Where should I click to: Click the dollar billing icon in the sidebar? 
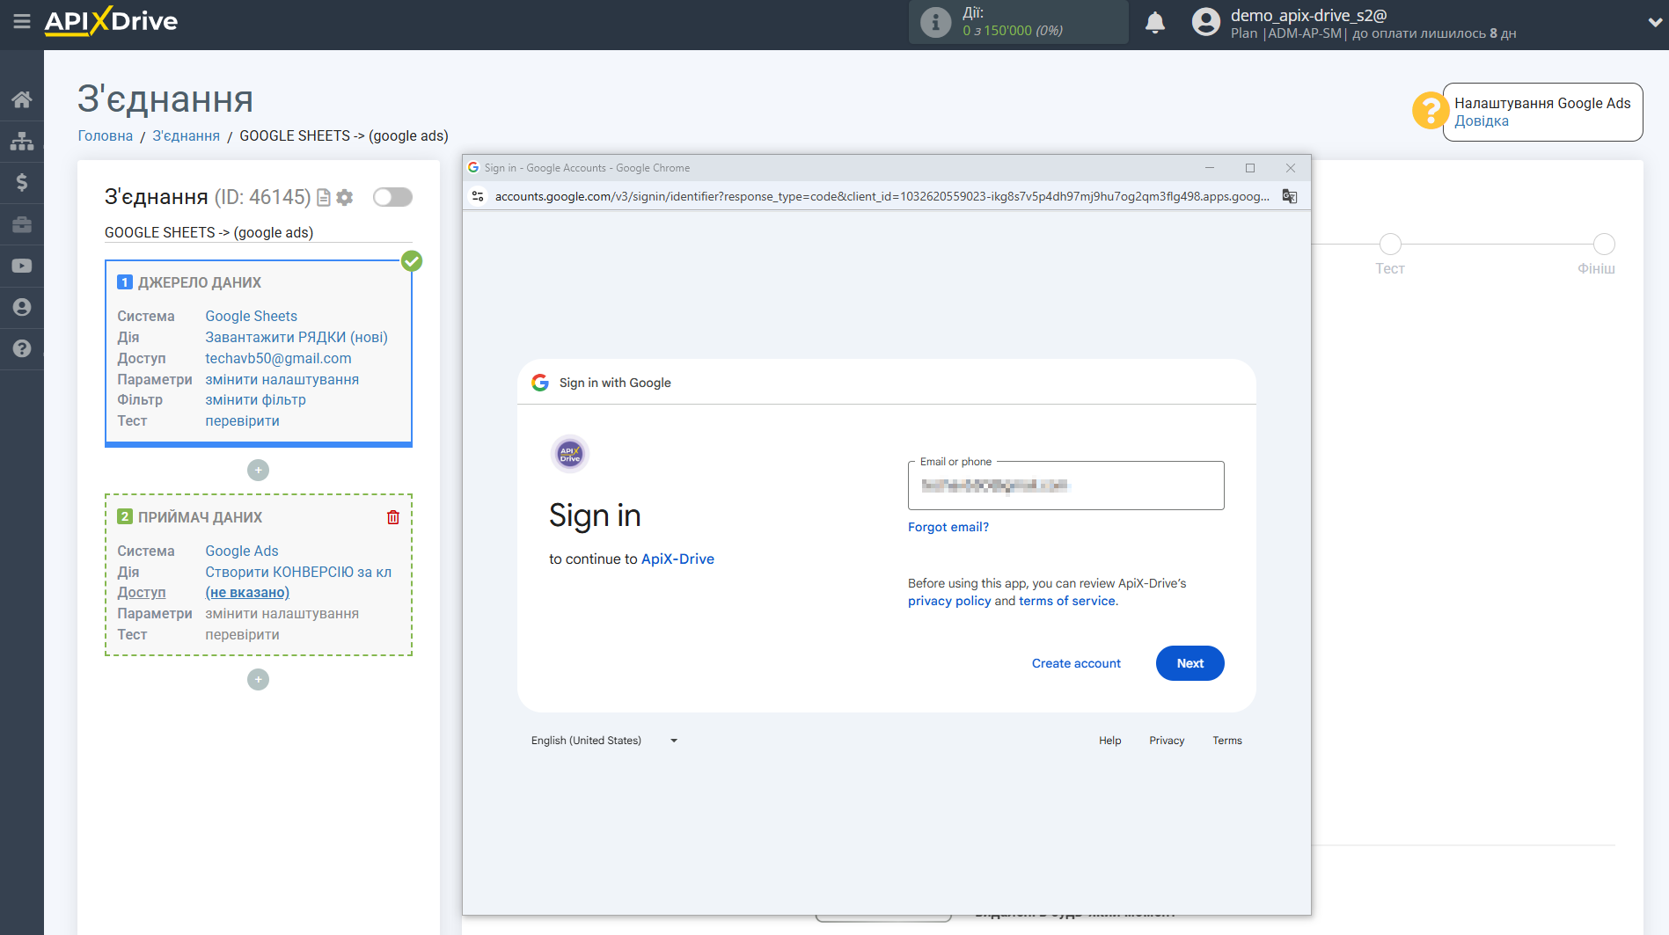[x=22, y=182]
